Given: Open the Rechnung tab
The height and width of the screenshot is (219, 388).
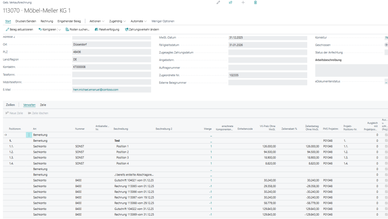Looking at the screenshot, I should tap(47, 21).
